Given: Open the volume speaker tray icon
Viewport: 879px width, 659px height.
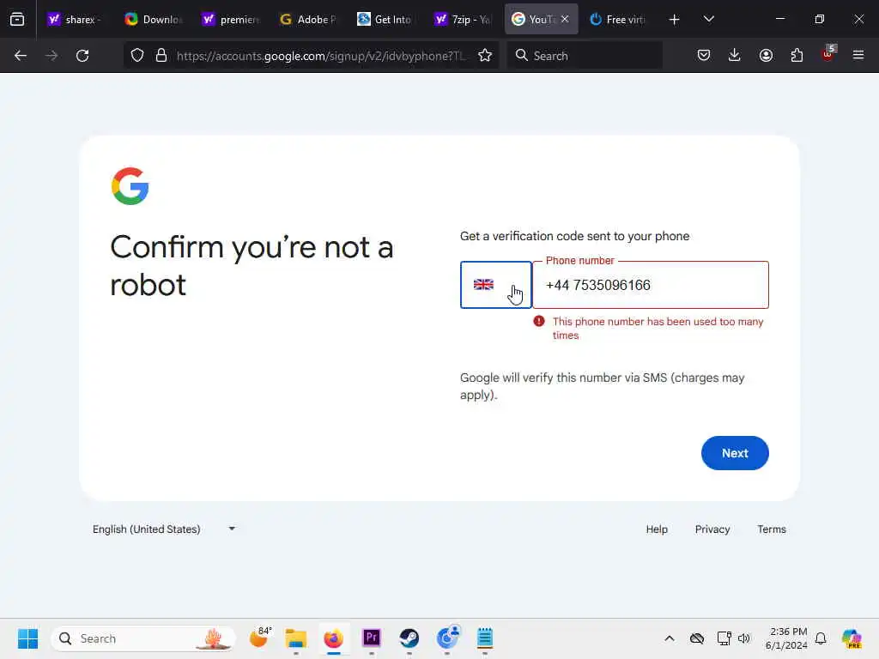Looking at the screenshot, I should (x=744, y=638).
